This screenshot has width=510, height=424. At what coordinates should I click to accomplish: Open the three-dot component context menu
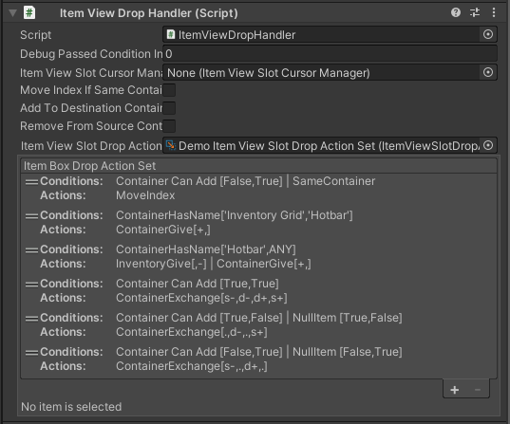pos(494,12)
